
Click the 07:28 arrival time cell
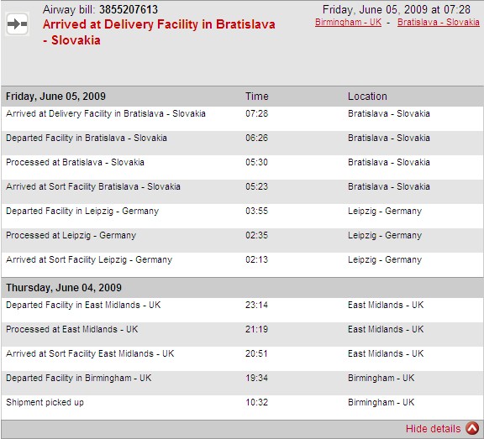tap(257, 113)
